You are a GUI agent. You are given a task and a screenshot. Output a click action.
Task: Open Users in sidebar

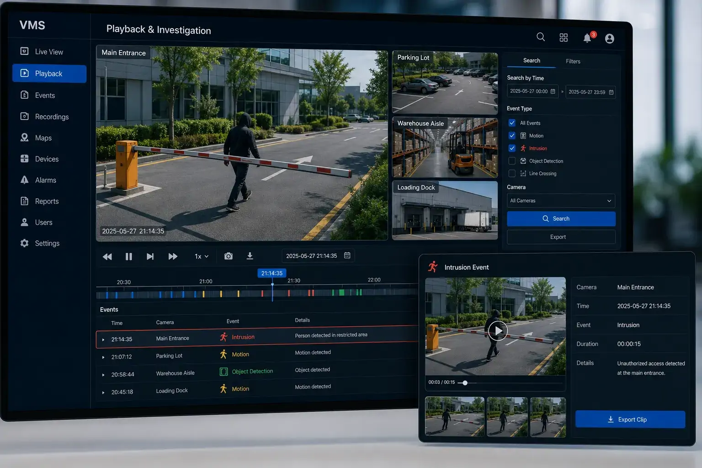pyautogui.click(x=49, y=222)
